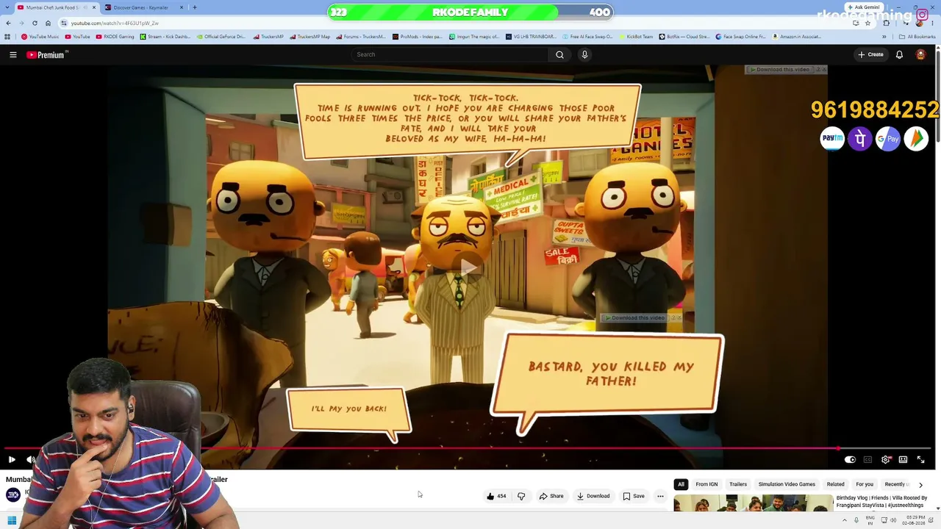Viewport: 941px width, 529px height.
Task: Focus the address bar URL
Action: tap(115, 24)
